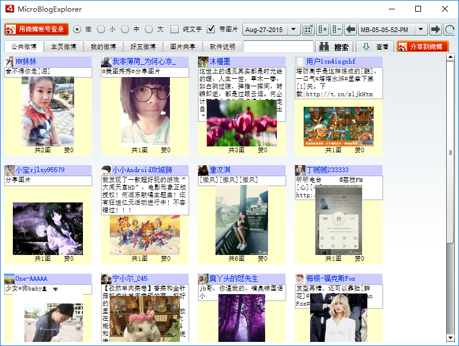
Task: Open the MB-05-05-52-PM dropdown
Action: coord(420,29)
